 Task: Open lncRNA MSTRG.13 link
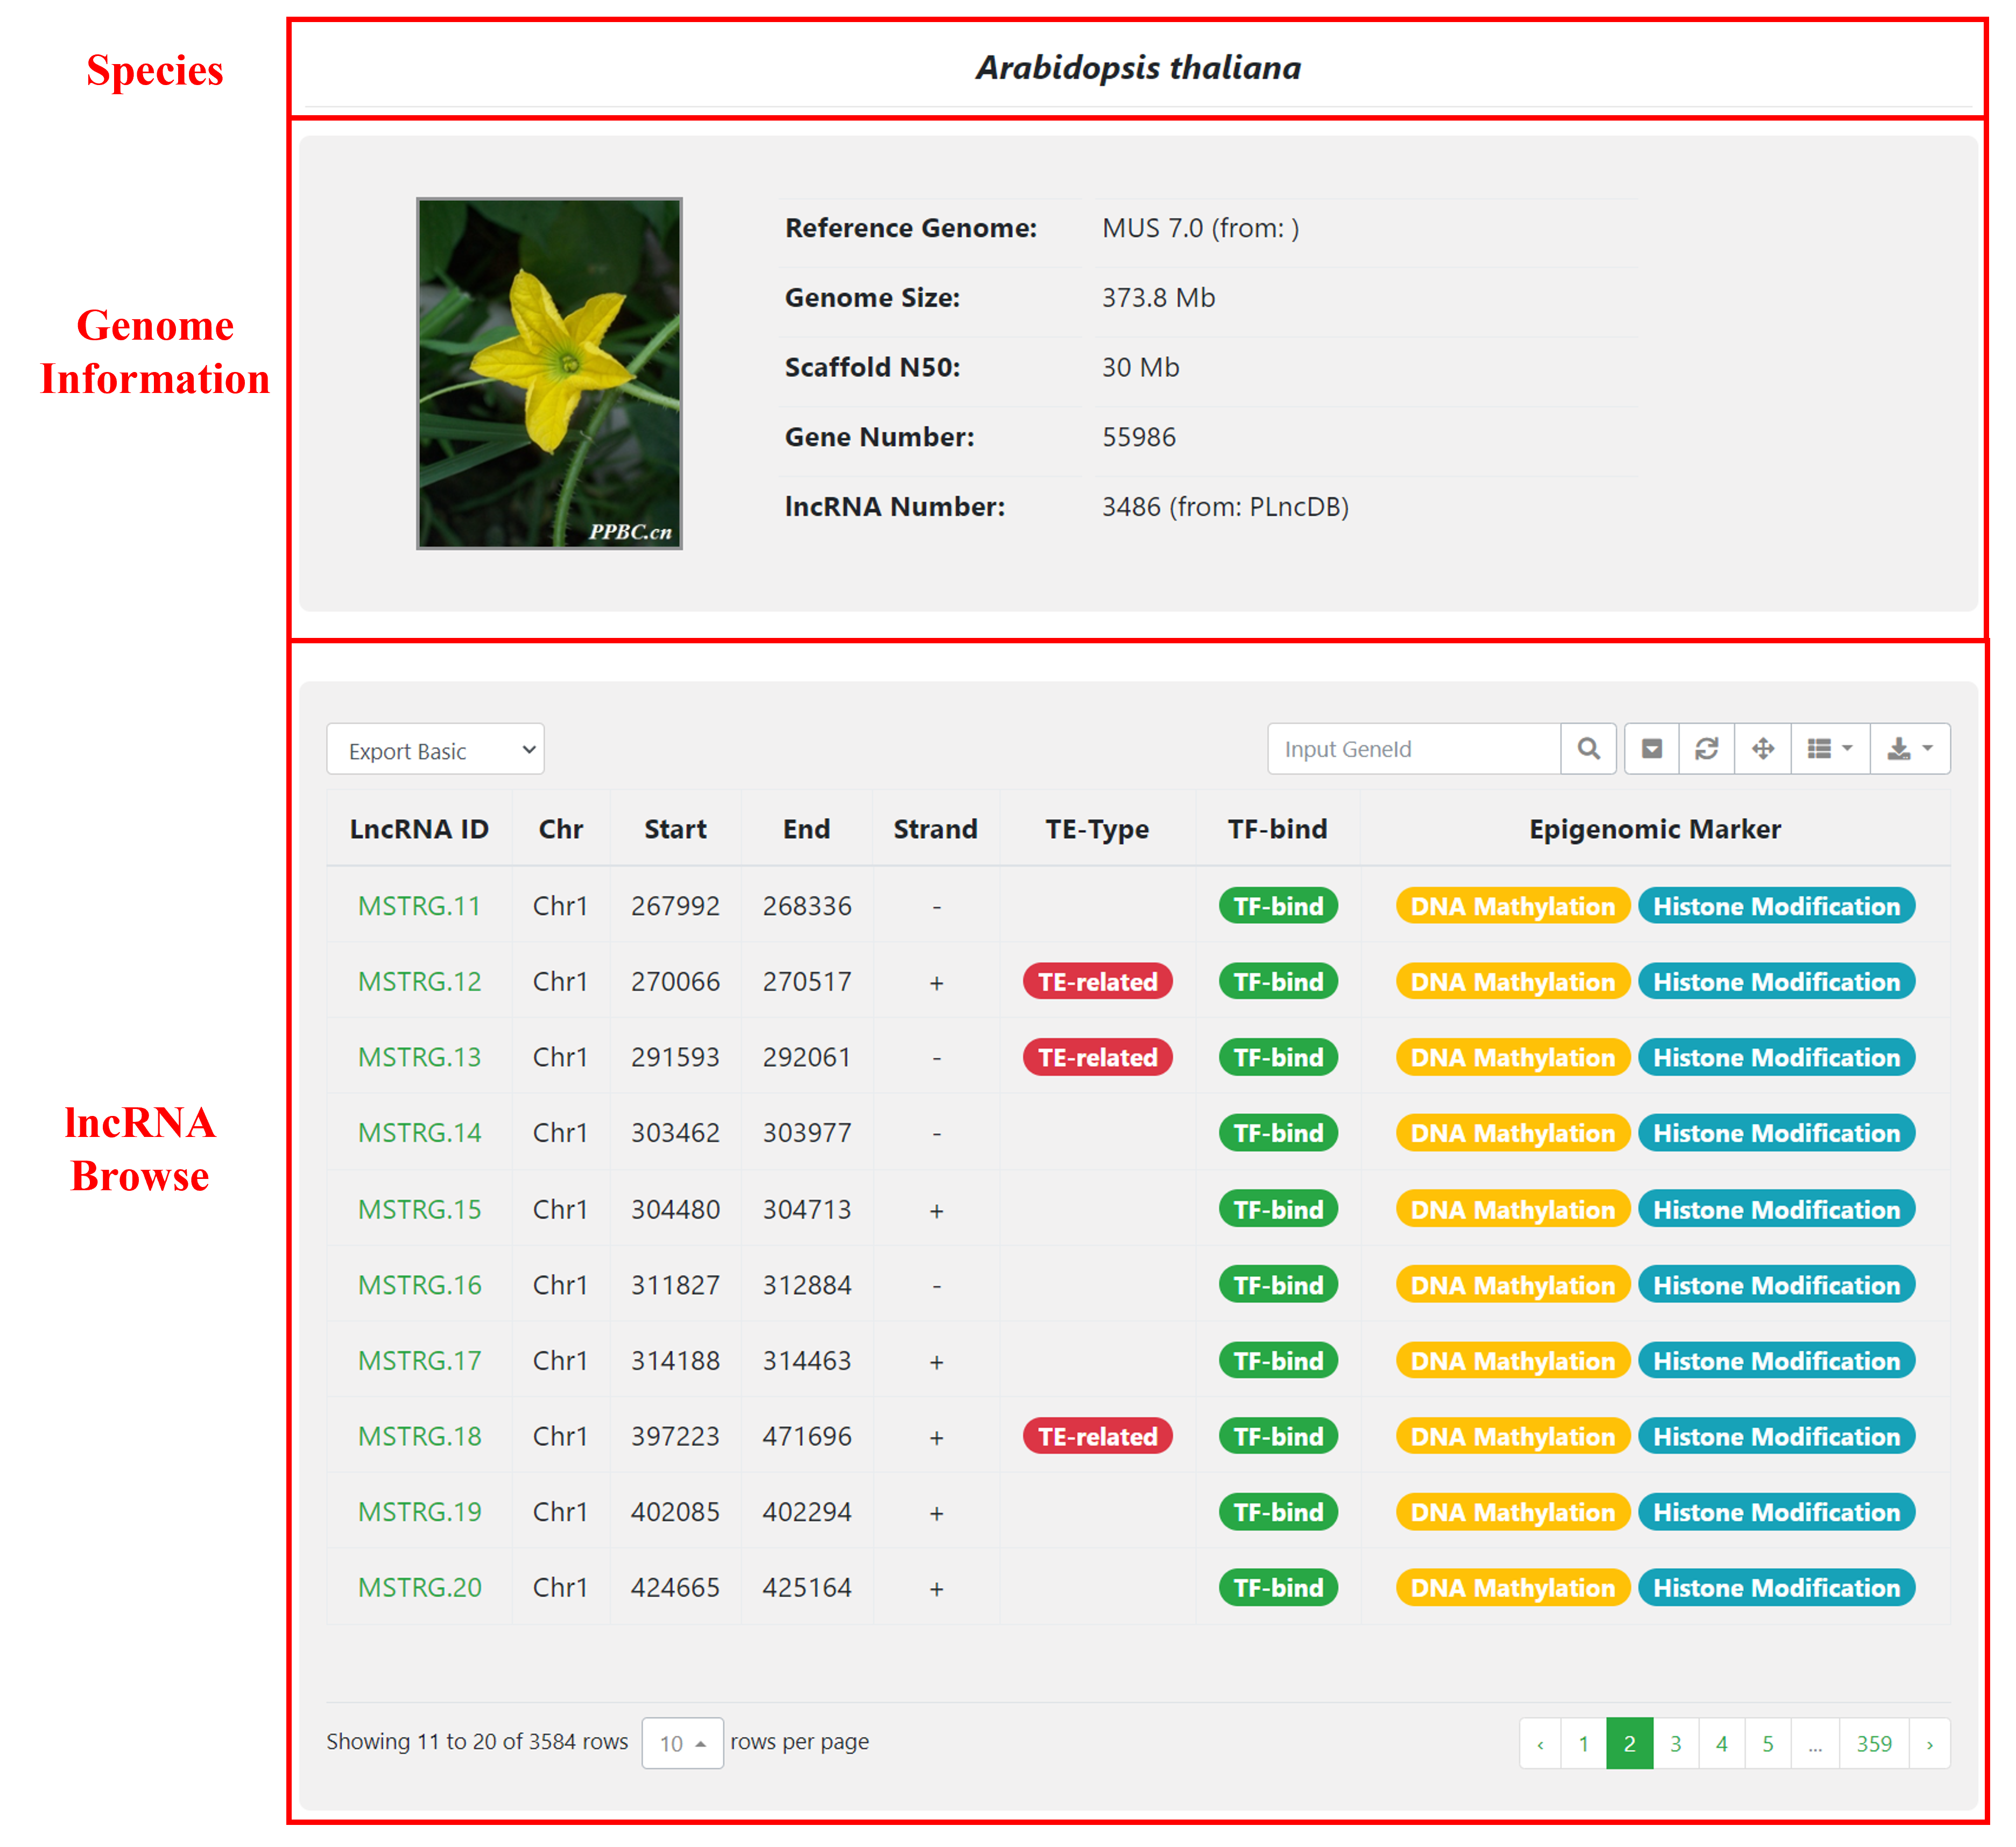pyautogui.click(x=419, y=1058)
